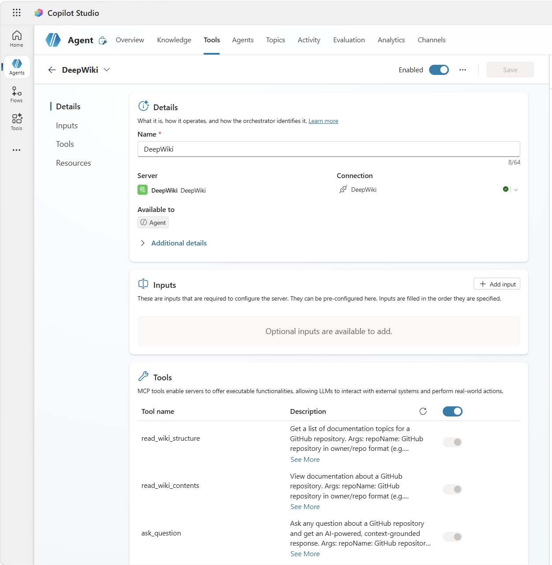
Task: Click the Name input field
Action: 329,149
